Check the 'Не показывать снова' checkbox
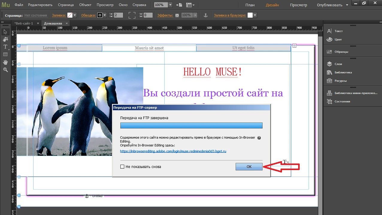The width and height of the screenshot is (382, 215). click(x=122, y=167)
